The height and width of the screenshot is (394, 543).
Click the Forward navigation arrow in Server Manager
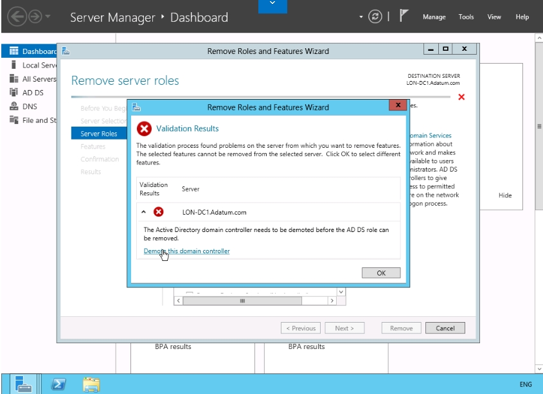point(35,16)
